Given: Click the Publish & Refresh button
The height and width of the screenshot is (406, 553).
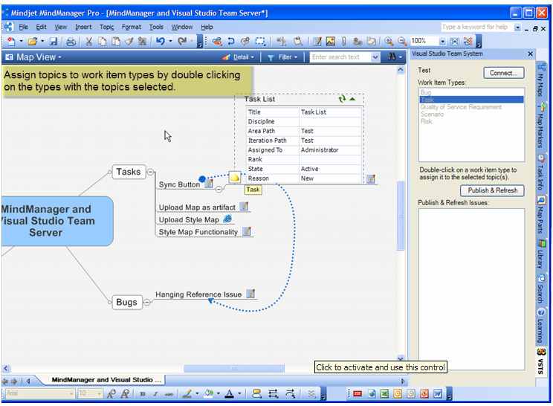Looking at the screenshot, I should click(492, 190).
